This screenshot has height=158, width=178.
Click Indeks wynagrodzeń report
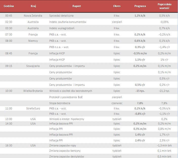point(62,28)
